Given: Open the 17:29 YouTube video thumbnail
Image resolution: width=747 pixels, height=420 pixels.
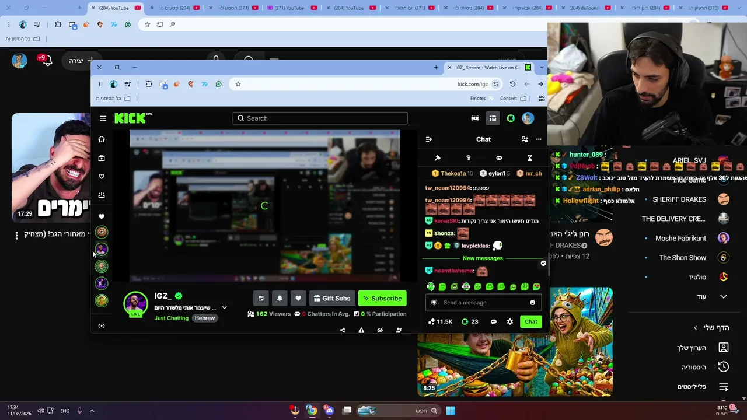Looking at the screenshot, I should [x=51, y=167].
